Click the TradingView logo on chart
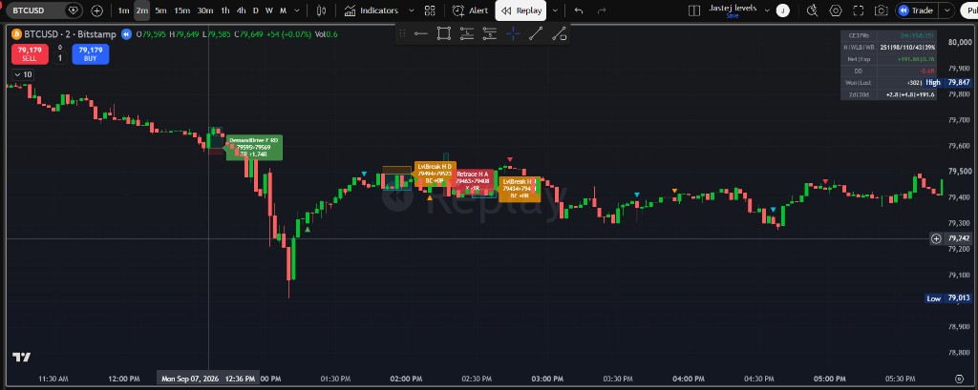Viewport: 978px width, 390px height. 21,357
